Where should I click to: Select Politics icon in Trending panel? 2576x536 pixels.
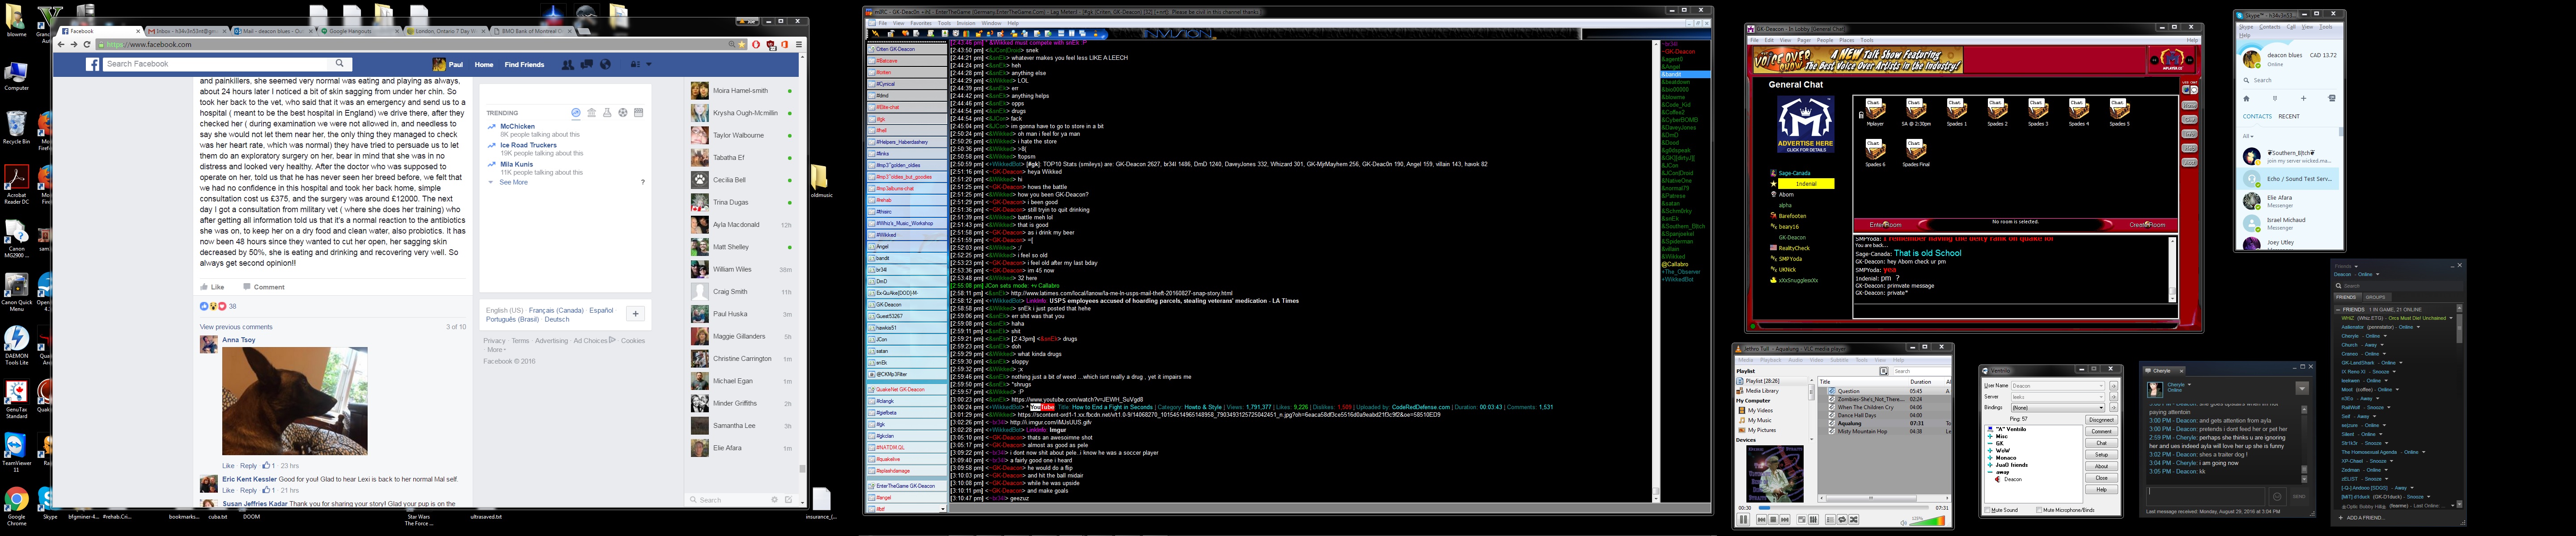click(x=592, y=113)
